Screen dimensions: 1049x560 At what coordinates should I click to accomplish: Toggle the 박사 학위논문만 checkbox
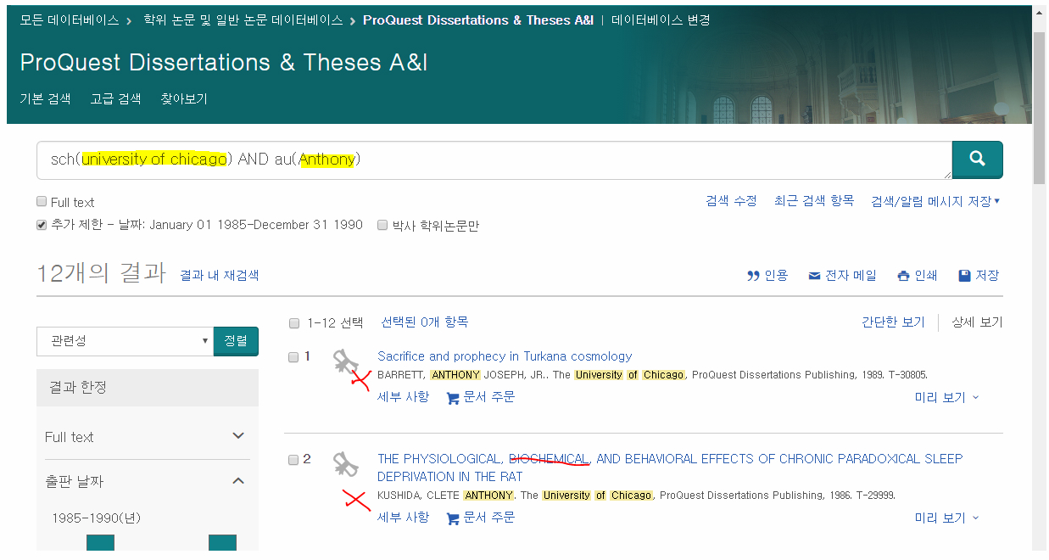382,225
